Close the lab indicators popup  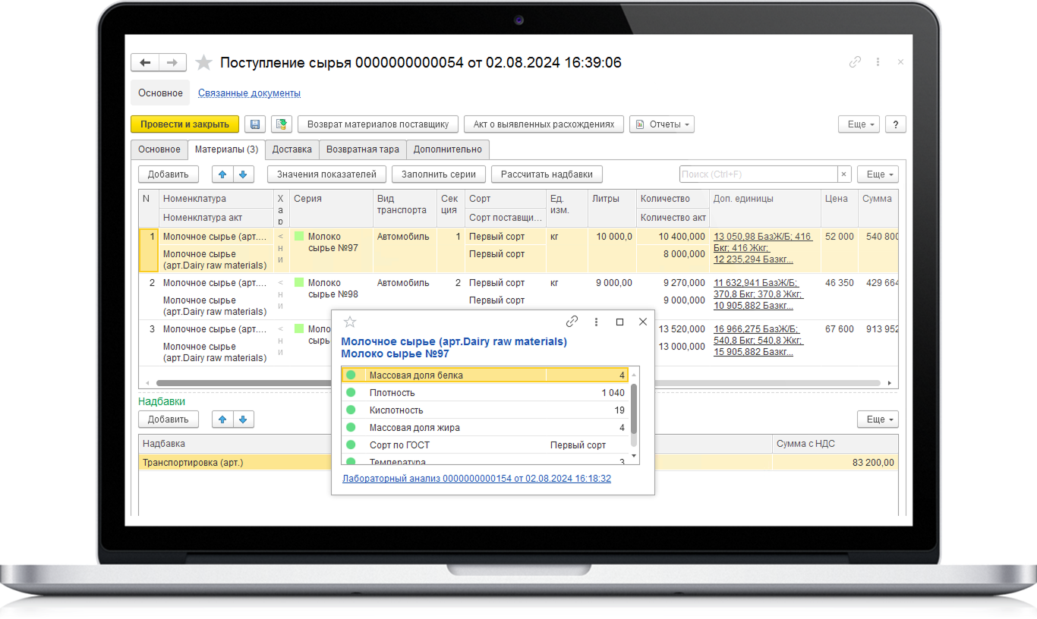642,322
